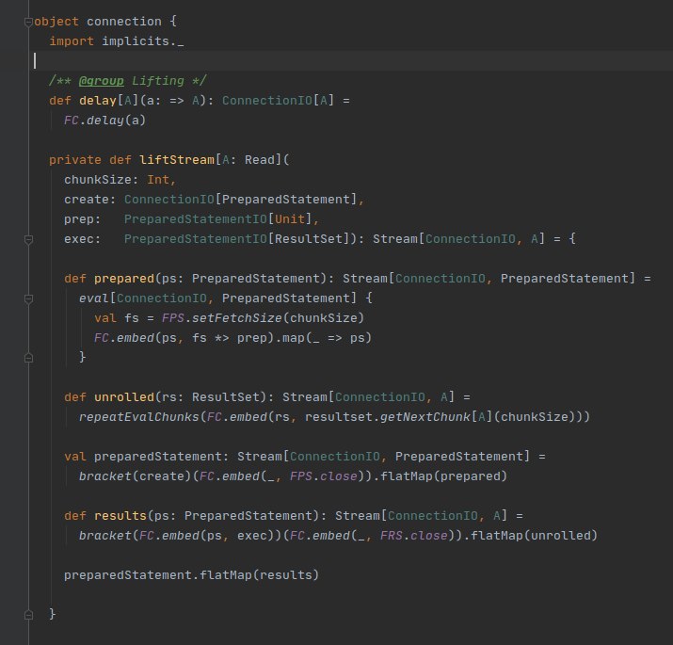Screen dimensions: 673x645
Task: Collapse the 'object connection' fold marker
Action: 28,22
